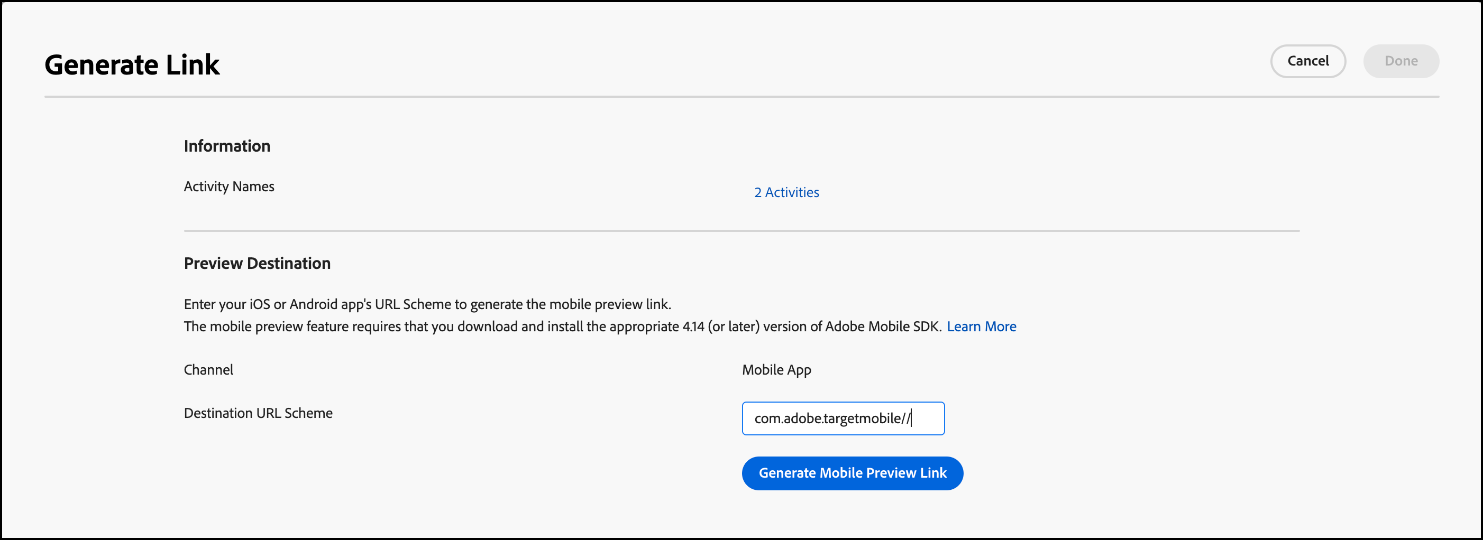Click the divider line under Generate Link title
The height and width of the screenshot is (540, 1483).
[741, 97]
